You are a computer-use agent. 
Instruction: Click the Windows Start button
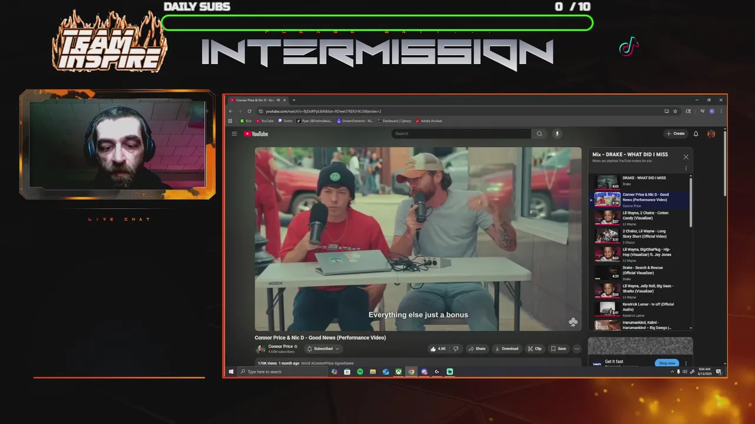tap(231, 372)
